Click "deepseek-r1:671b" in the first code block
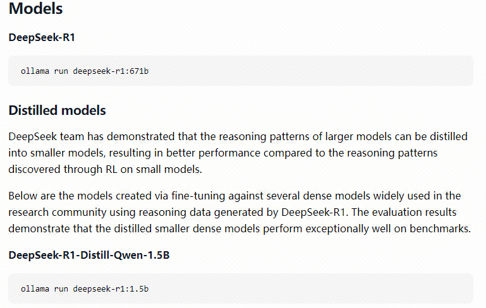The image size is (486, 308). [111, 71]
